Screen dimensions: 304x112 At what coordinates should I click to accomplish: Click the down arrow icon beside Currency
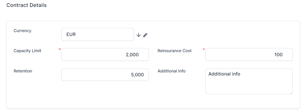click(138, 35)
